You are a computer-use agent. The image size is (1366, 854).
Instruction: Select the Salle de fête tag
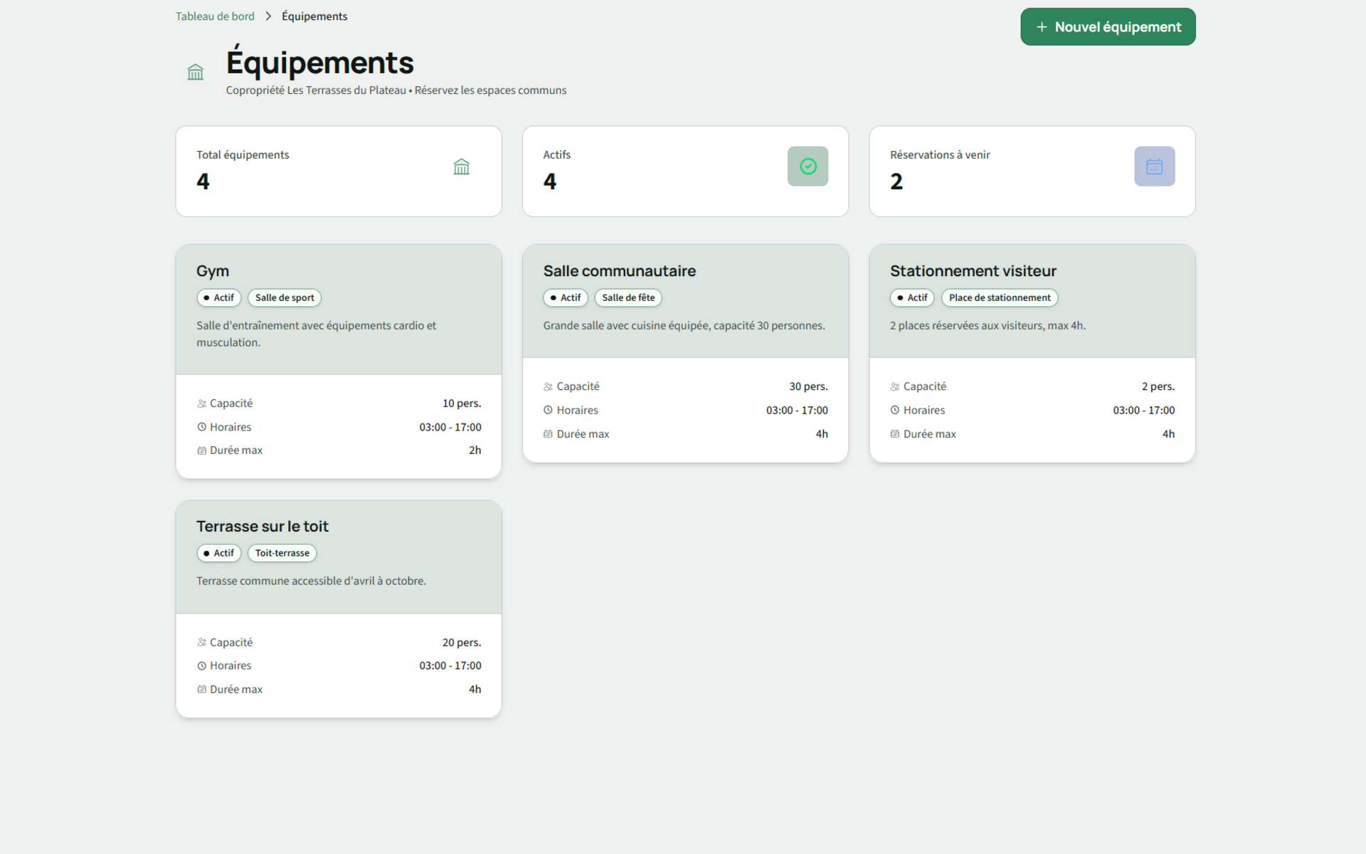tap(628, 297)
